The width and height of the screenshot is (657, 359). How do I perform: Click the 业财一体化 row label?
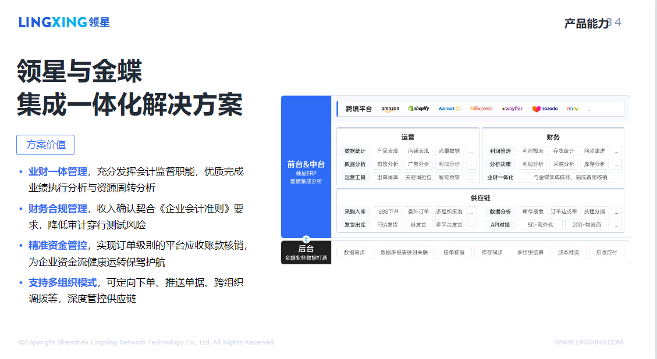click(500, 177)
